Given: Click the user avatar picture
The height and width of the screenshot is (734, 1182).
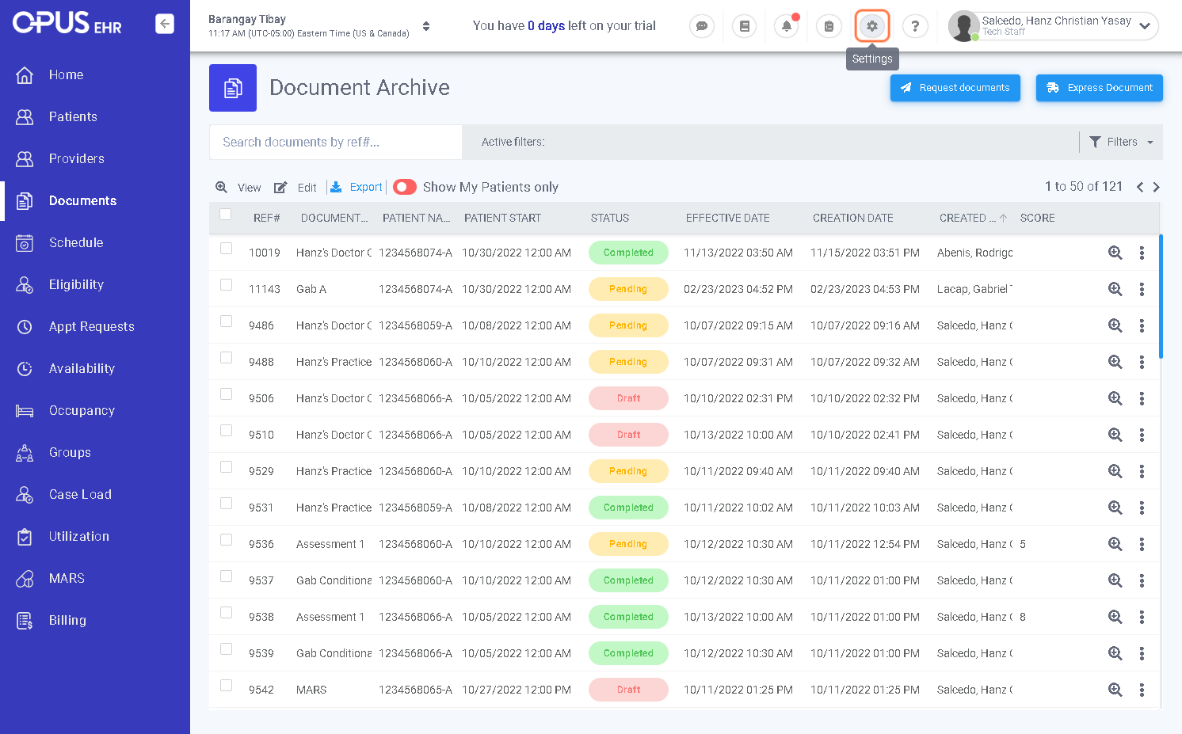Looking at the screenshot, I should (x=963, y=26).
